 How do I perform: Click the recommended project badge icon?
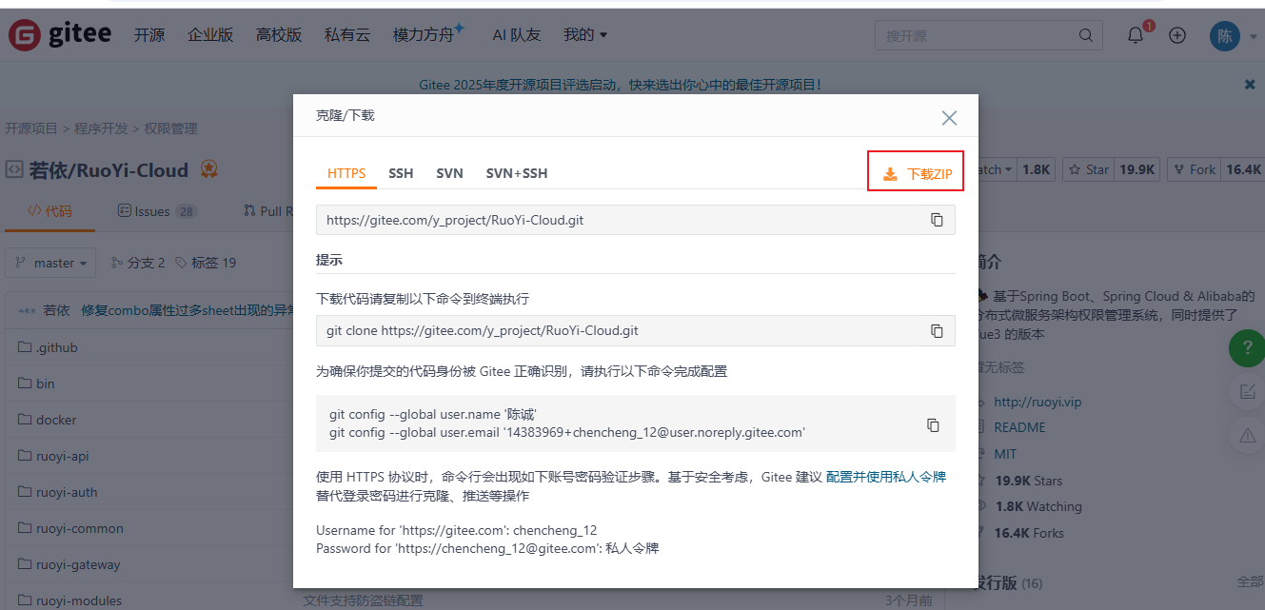[208, 170]
